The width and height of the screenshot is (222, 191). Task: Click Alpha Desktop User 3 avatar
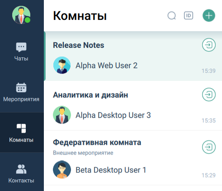pos(62,115)
